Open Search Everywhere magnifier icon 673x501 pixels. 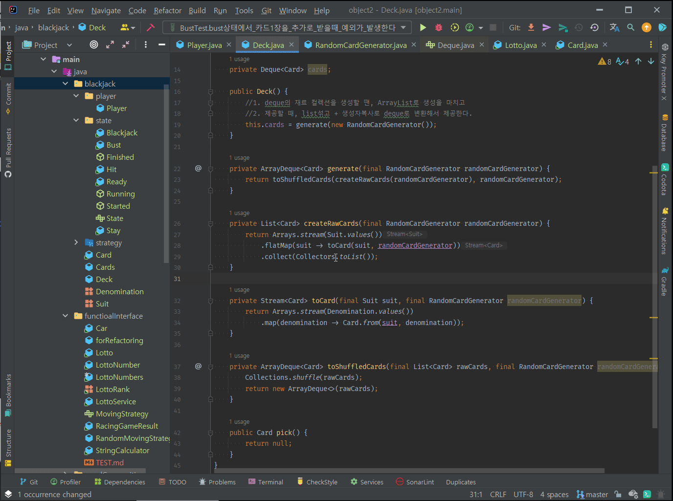click(x=631, y=28)
